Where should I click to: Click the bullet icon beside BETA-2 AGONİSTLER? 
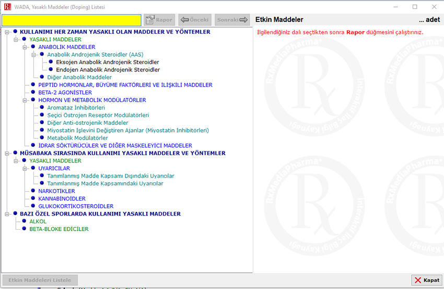[33, 93]
